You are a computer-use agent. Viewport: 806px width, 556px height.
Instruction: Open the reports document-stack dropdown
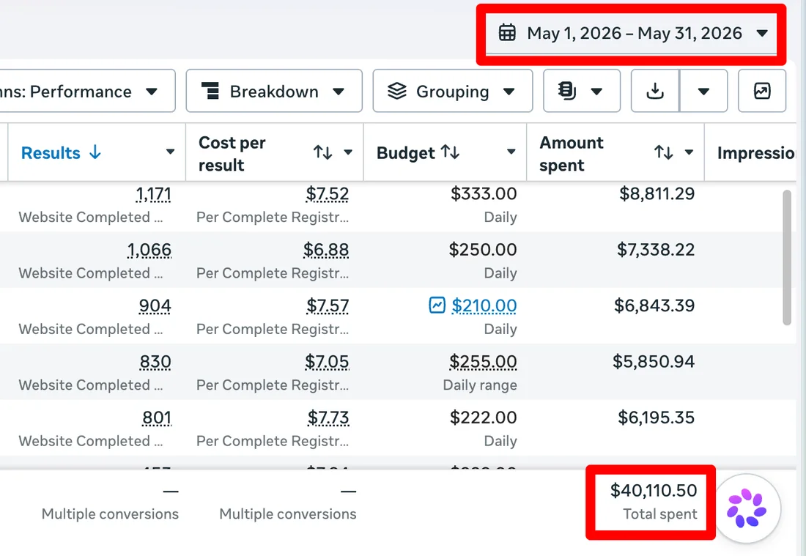582,92
